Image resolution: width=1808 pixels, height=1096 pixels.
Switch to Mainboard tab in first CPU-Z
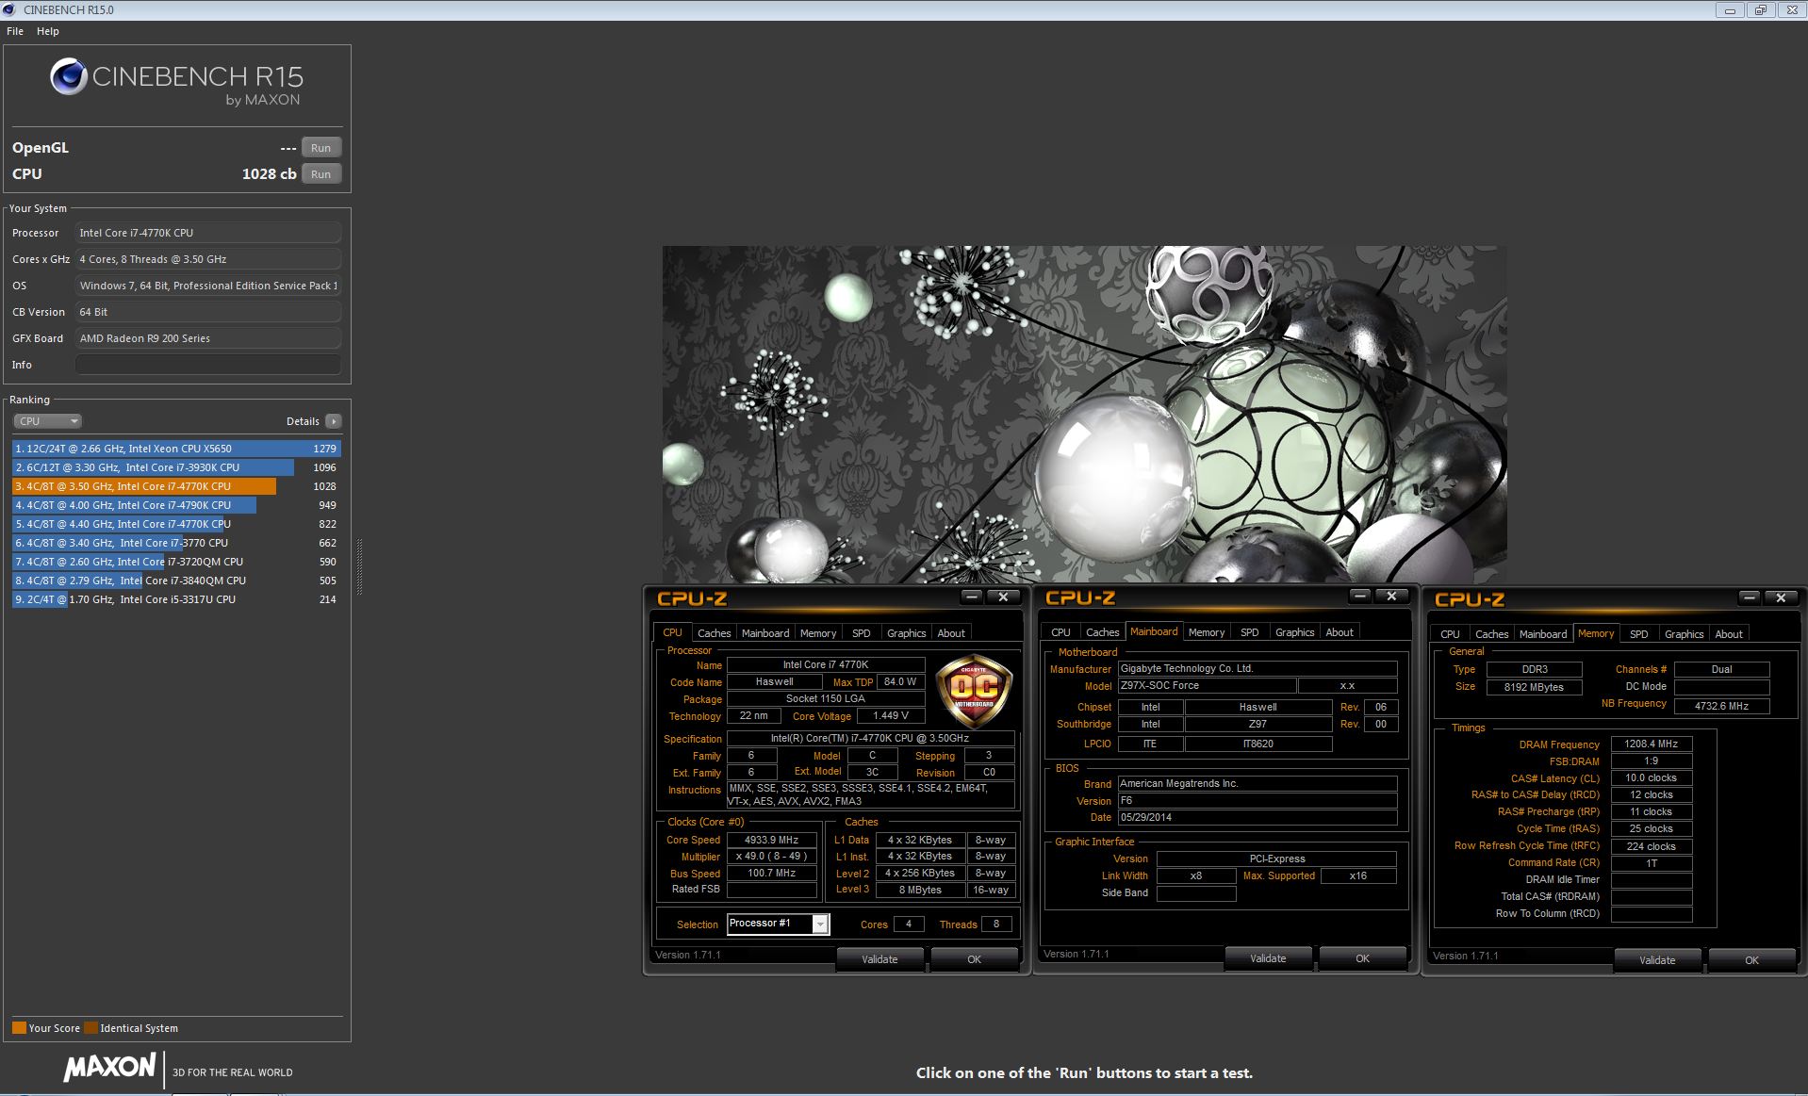[765, 633]
